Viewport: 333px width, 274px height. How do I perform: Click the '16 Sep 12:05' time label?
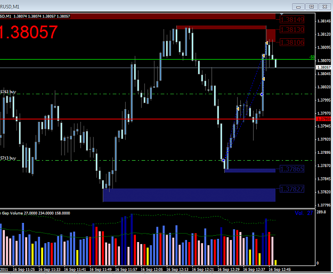point(152,269)
